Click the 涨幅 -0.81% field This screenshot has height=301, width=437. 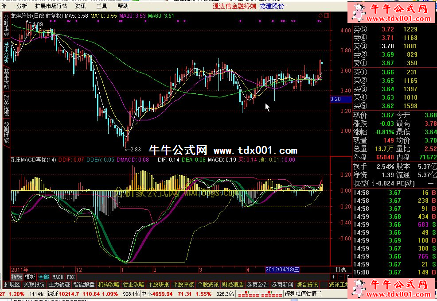374,132
